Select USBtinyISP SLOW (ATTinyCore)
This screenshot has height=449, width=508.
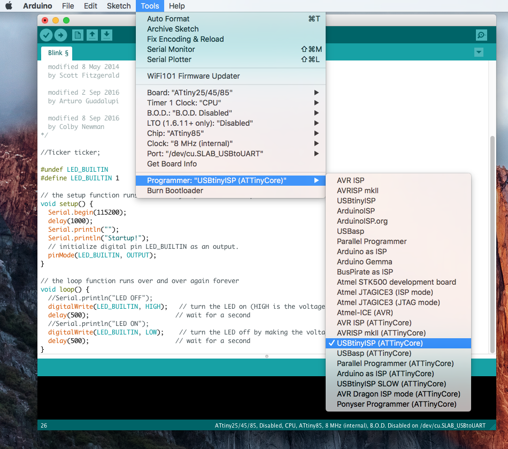coord(398,384)
